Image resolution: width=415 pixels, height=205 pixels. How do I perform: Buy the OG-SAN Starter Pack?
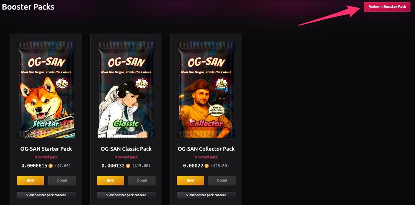pyautogui.click(x=30, y=180)
